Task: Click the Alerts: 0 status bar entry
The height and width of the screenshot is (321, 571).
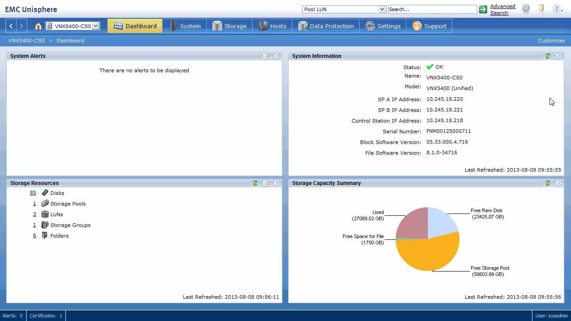Action: click(12, 316)
